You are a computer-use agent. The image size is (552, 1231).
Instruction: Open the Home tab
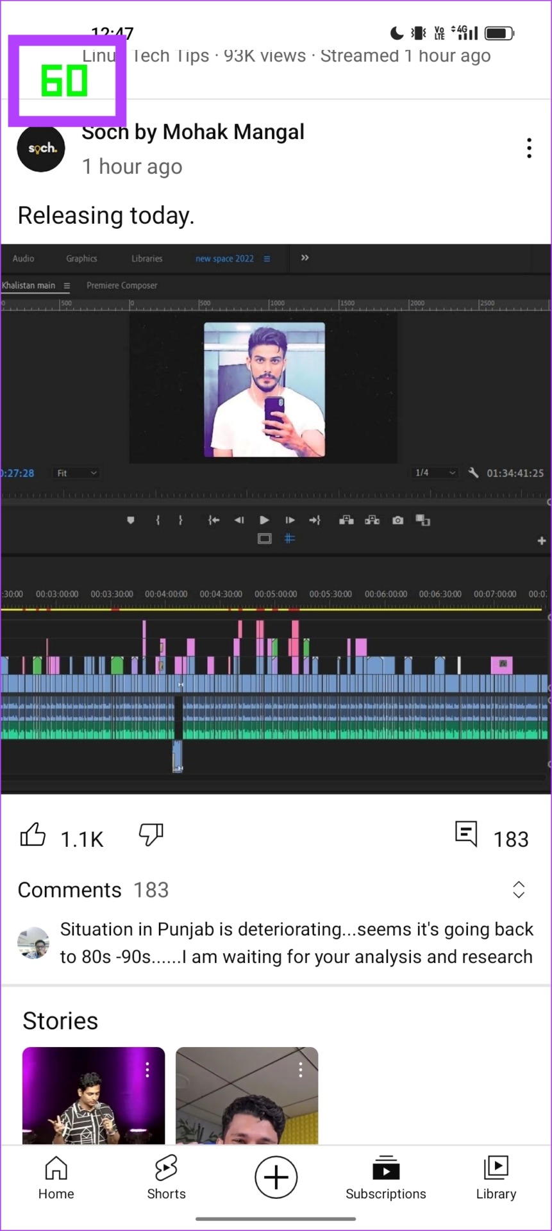(56, 1177)
